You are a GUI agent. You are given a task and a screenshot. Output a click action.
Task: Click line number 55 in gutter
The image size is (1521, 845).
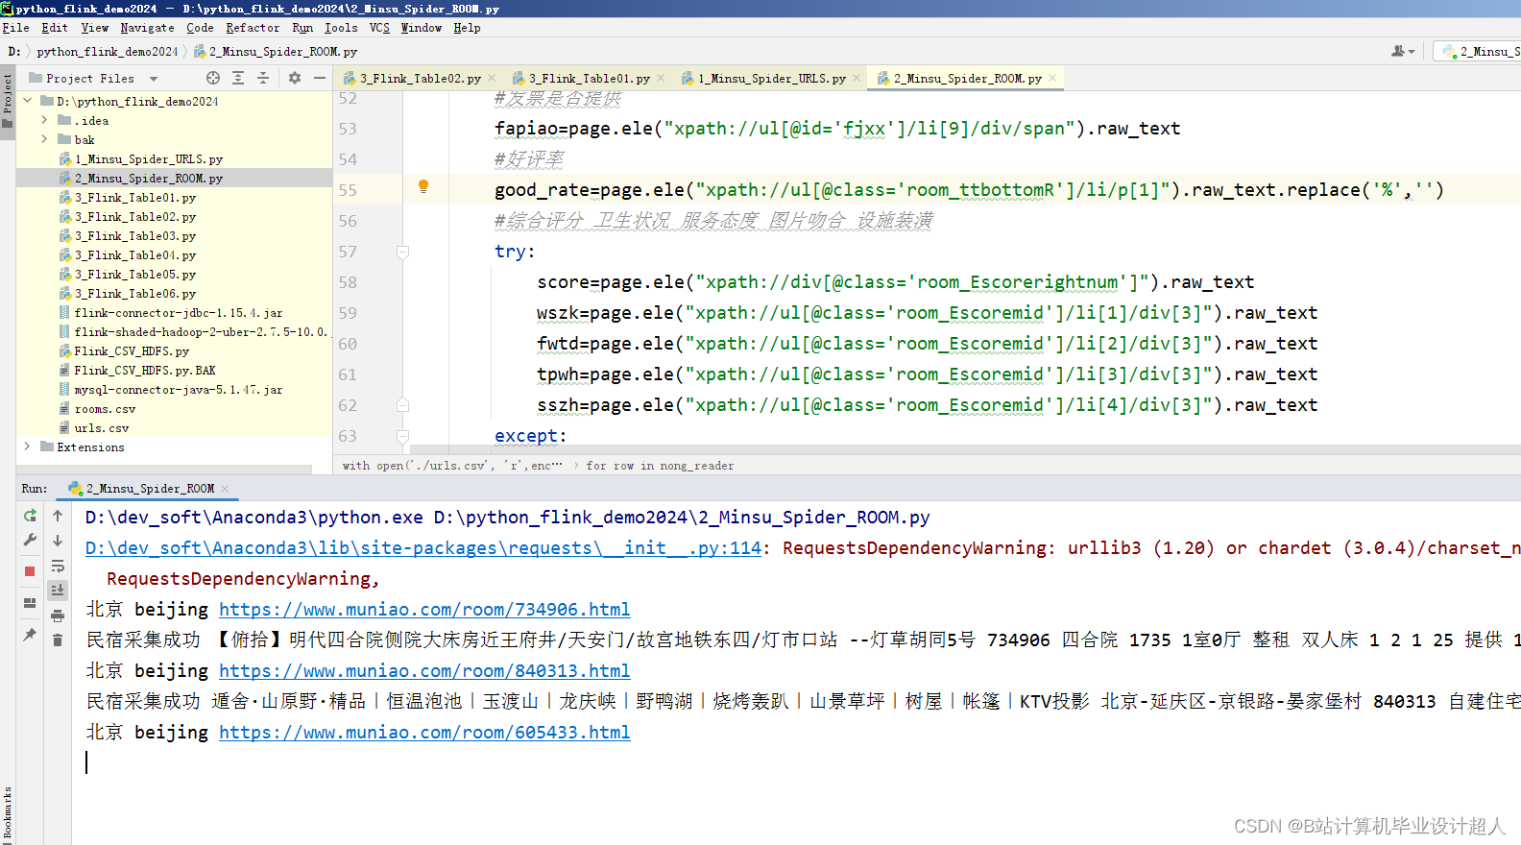348,190
